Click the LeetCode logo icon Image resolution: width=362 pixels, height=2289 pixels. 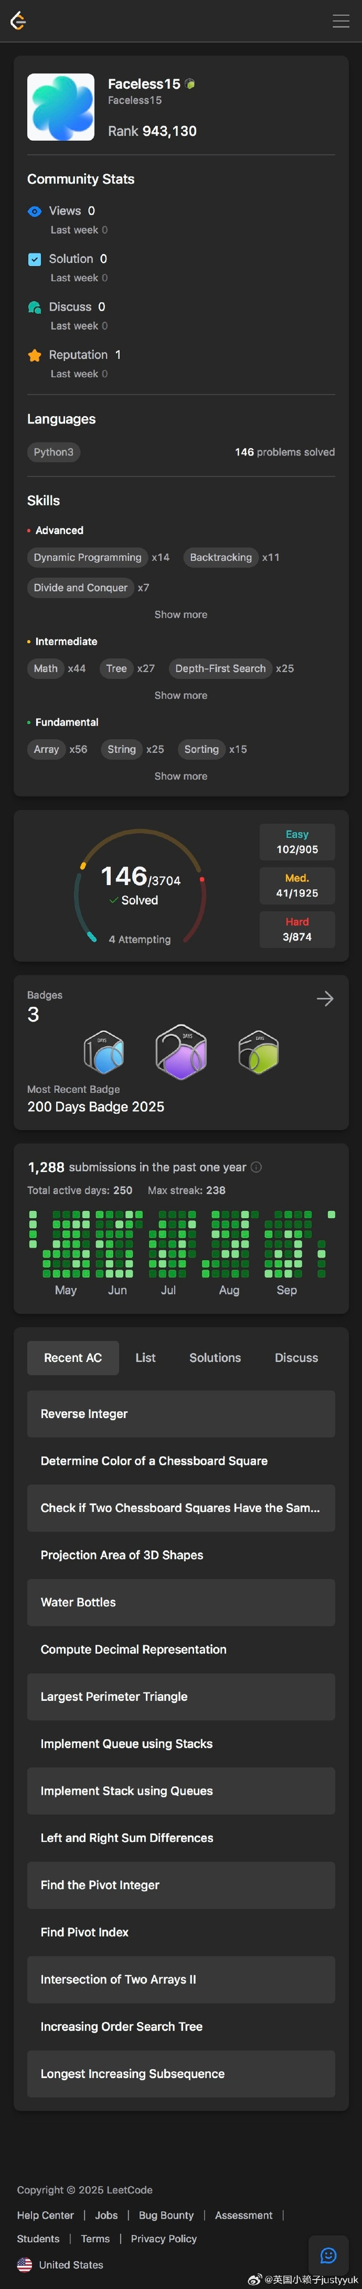[x=18, y=20]
